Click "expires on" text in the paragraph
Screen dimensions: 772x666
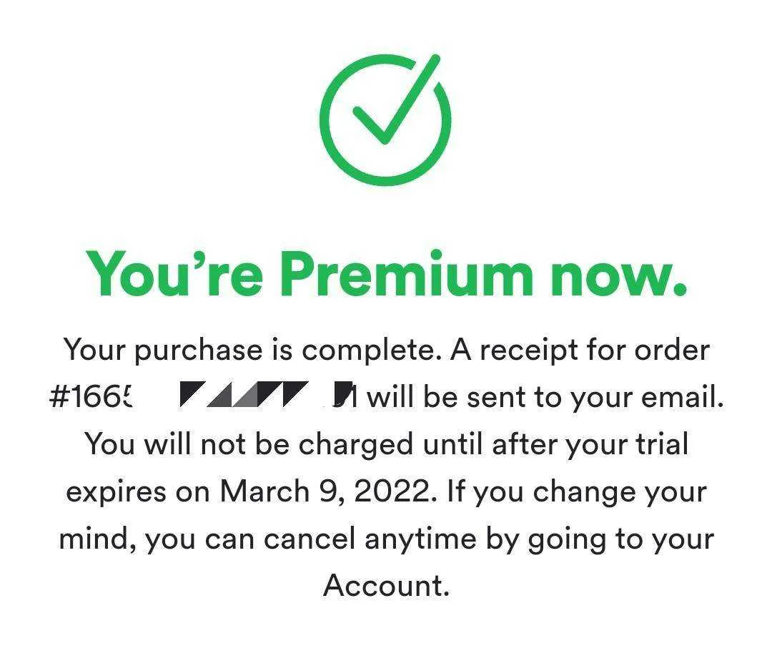click(x=138, y=493)
